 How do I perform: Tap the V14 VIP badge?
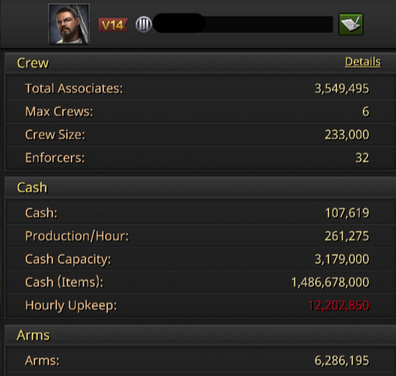(113, 25)
